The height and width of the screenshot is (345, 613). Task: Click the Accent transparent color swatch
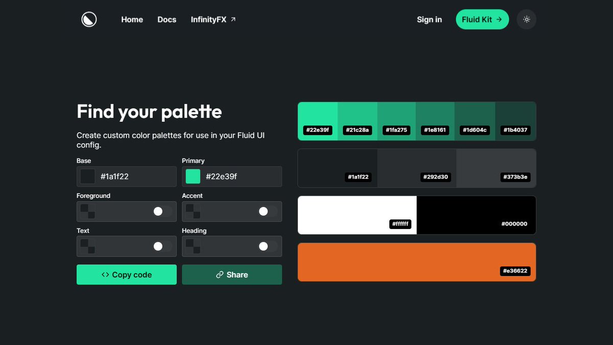coord(193,211)
